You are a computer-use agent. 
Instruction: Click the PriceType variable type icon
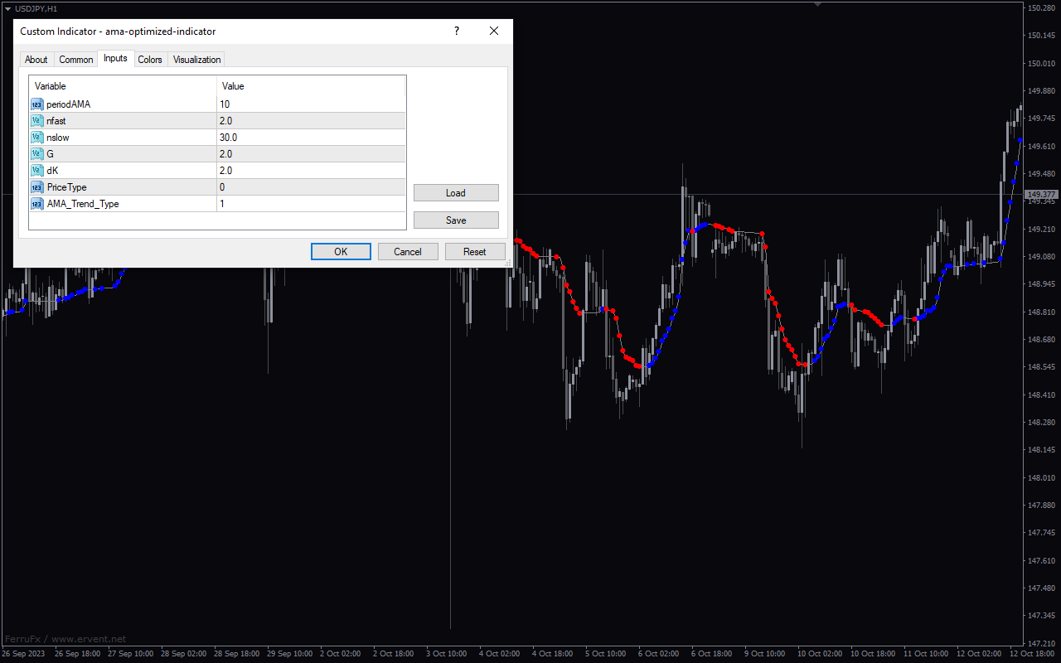[37, 187]
